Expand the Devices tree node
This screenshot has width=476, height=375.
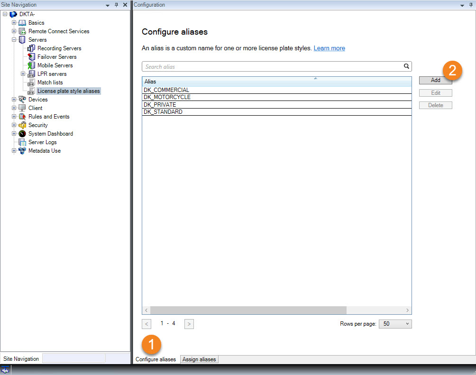click(14, 100)
